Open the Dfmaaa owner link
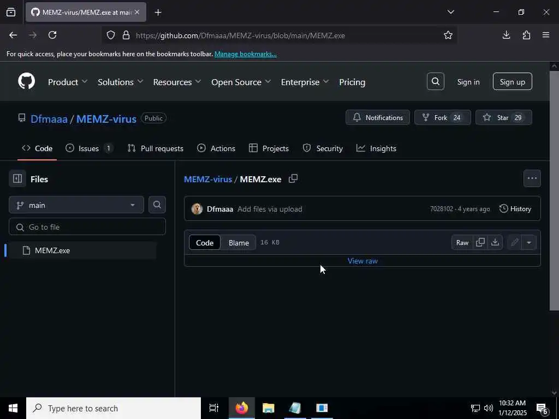 point(49,118)
